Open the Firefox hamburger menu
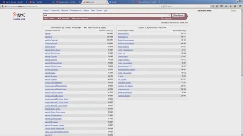Viewport: 243px width, 136px height. pos(240,6)
